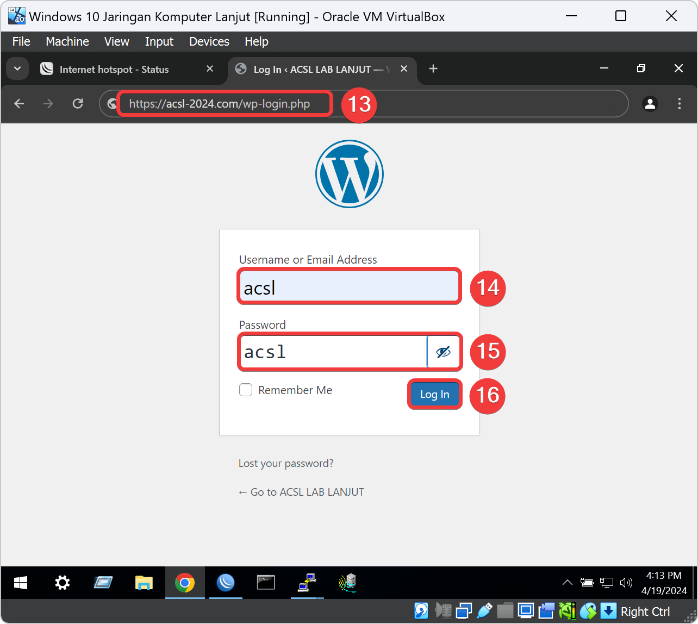The width and height of the screenshot is (698, 624).
Task: Switch to Google Chrome in the taskbar
Action: tap(185, 583)
